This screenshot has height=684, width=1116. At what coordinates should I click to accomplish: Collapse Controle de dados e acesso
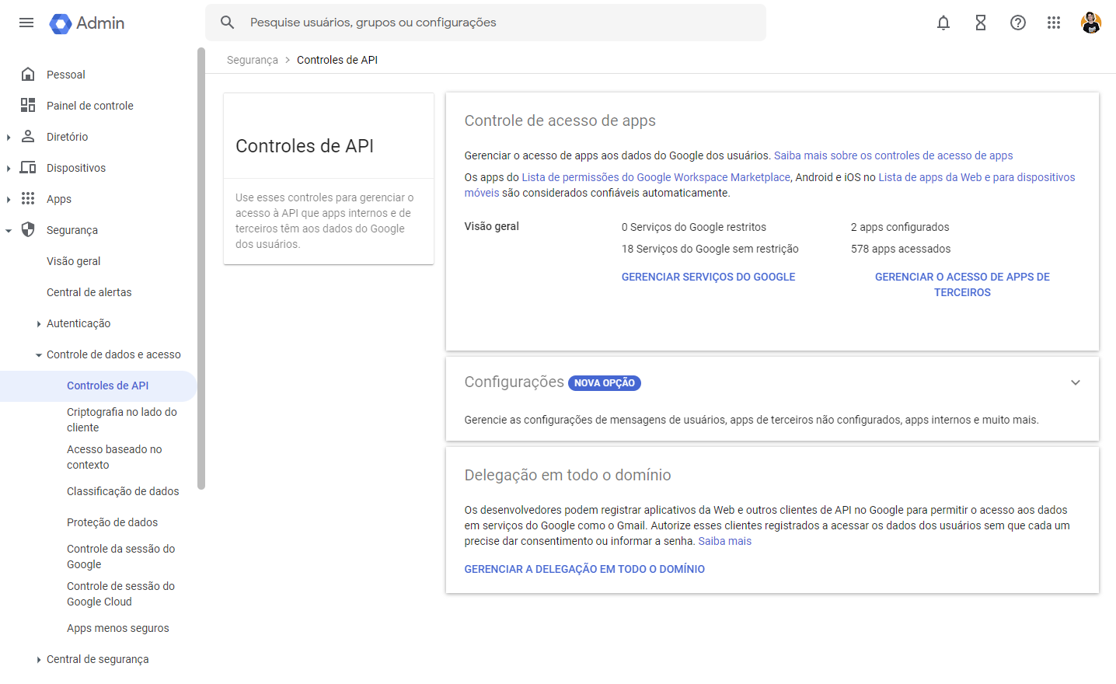coord(39,355)
